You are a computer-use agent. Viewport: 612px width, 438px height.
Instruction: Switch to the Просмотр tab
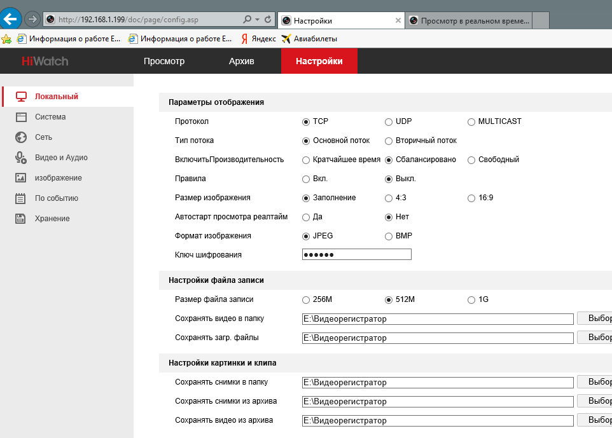point(164,62)
